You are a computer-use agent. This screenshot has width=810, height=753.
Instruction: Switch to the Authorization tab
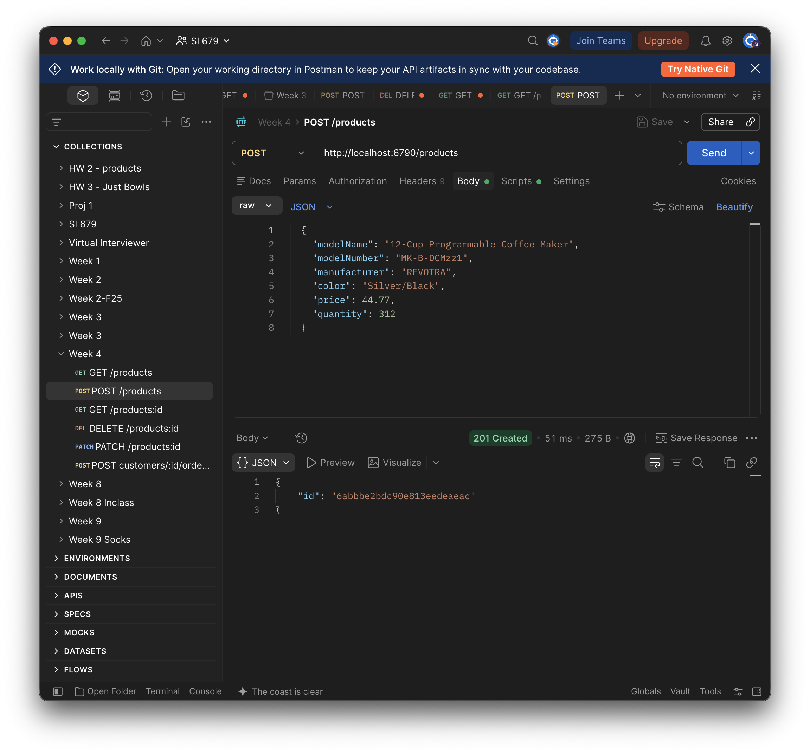[358, 181]
